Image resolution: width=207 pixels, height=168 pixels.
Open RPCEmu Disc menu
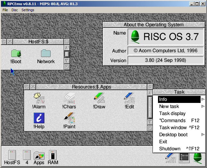click(x=14, y=10)
